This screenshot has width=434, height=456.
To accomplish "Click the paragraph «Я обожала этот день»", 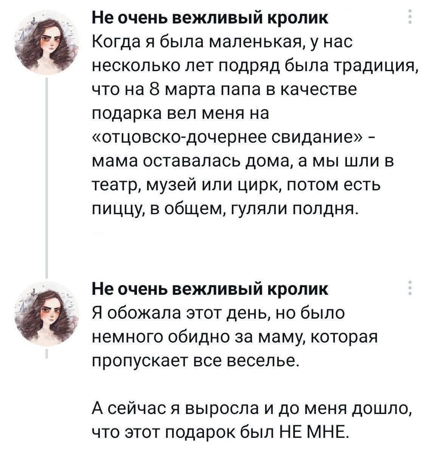I will tap(218, 313).
